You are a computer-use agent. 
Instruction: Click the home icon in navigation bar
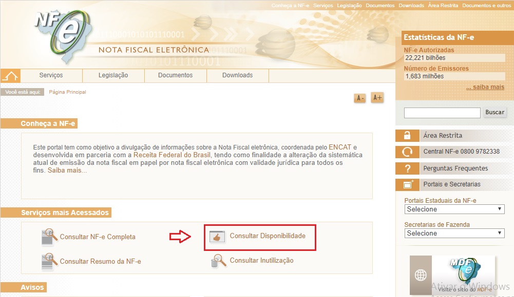point(10,76)
